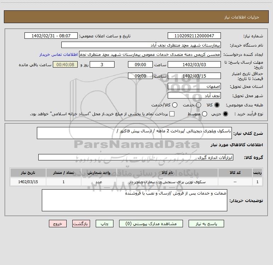Click the announcement date field 1402/02/31 - 08:07
Screen dimensions: 273x265
tap(51, 36)
